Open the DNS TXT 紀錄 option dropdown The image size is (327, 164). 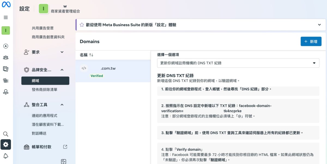pos(238,63)
